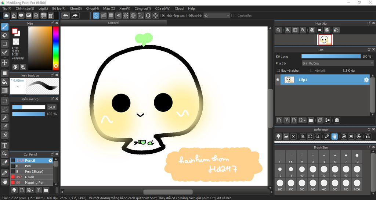Open the Pha trộn blend mode dropdown
The image size is (376, 200).
point(338,63)
